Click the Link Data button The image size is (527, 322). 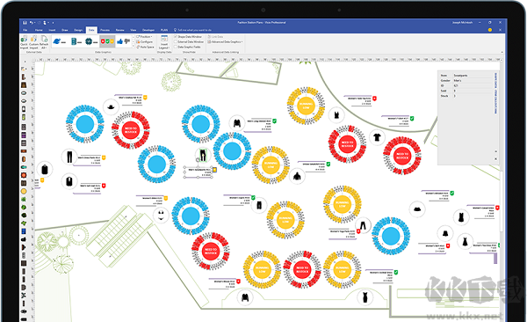(x=215, y=36)
